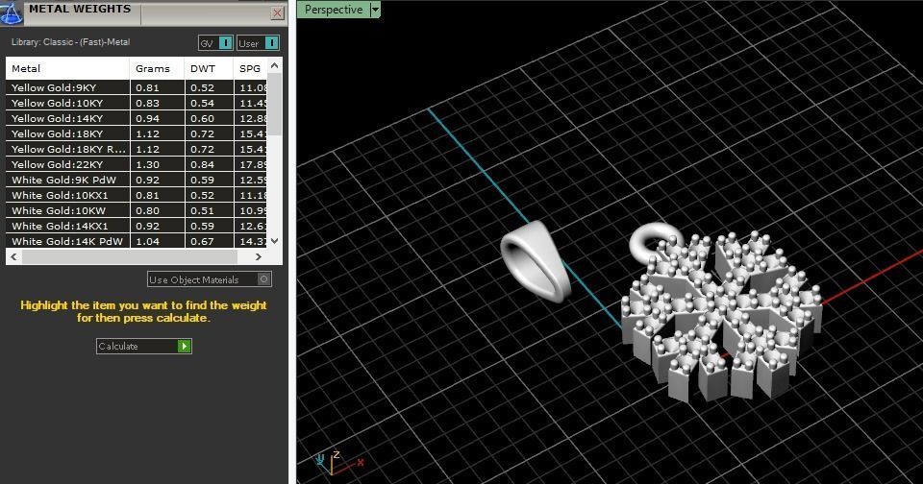Select the Yellow Gold:18KY R... row
Screen dimensions: 923x484
(x=137, y=149)
